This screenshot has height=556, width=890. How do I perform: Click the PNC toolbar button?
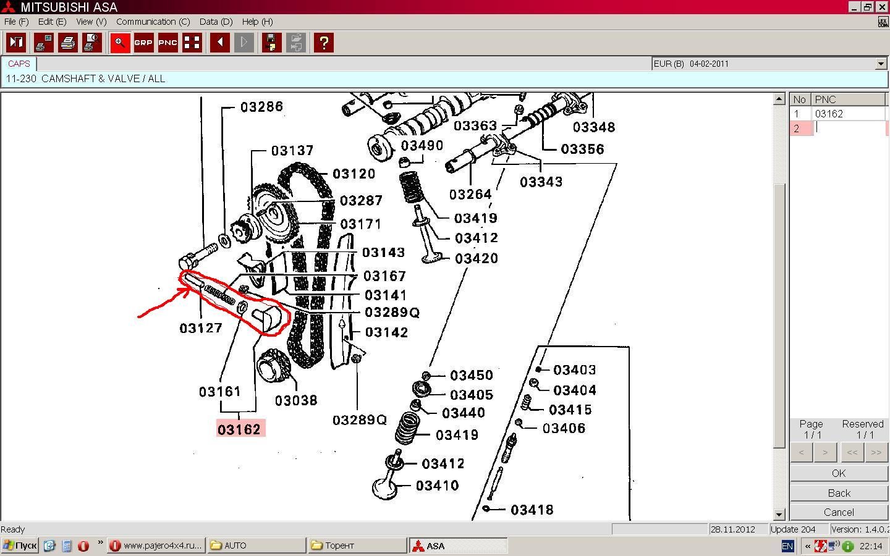(167, 43)
